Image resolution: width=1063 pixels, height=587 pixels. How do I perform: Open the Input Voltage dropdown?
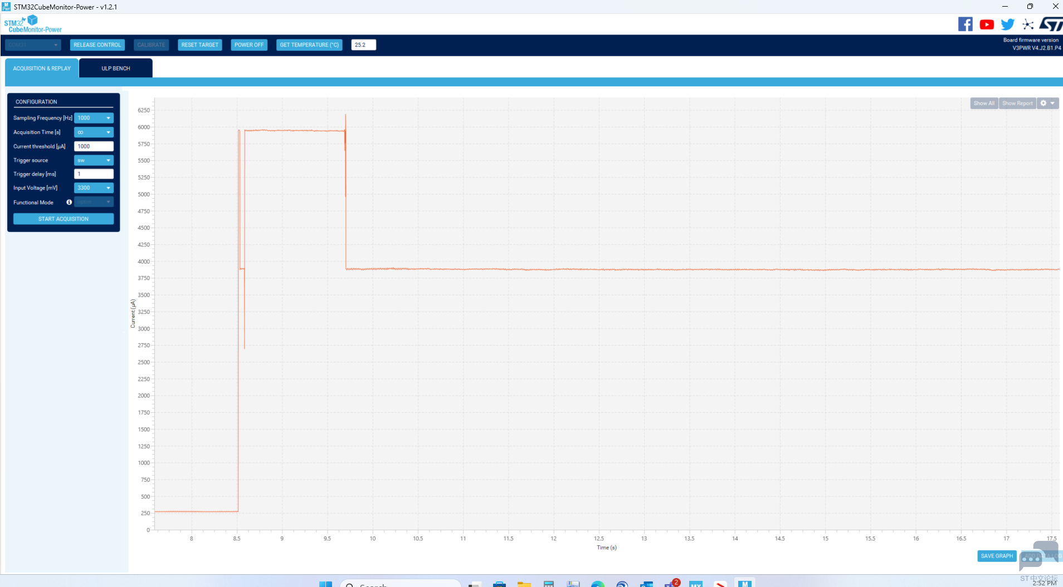pos(94,188)
